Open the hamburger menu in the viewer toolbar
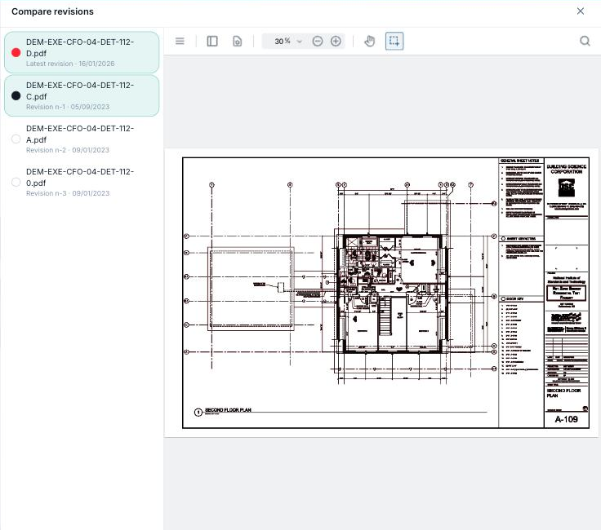The height and width of the screenshot is (530, 601). (x=180, y=41)
